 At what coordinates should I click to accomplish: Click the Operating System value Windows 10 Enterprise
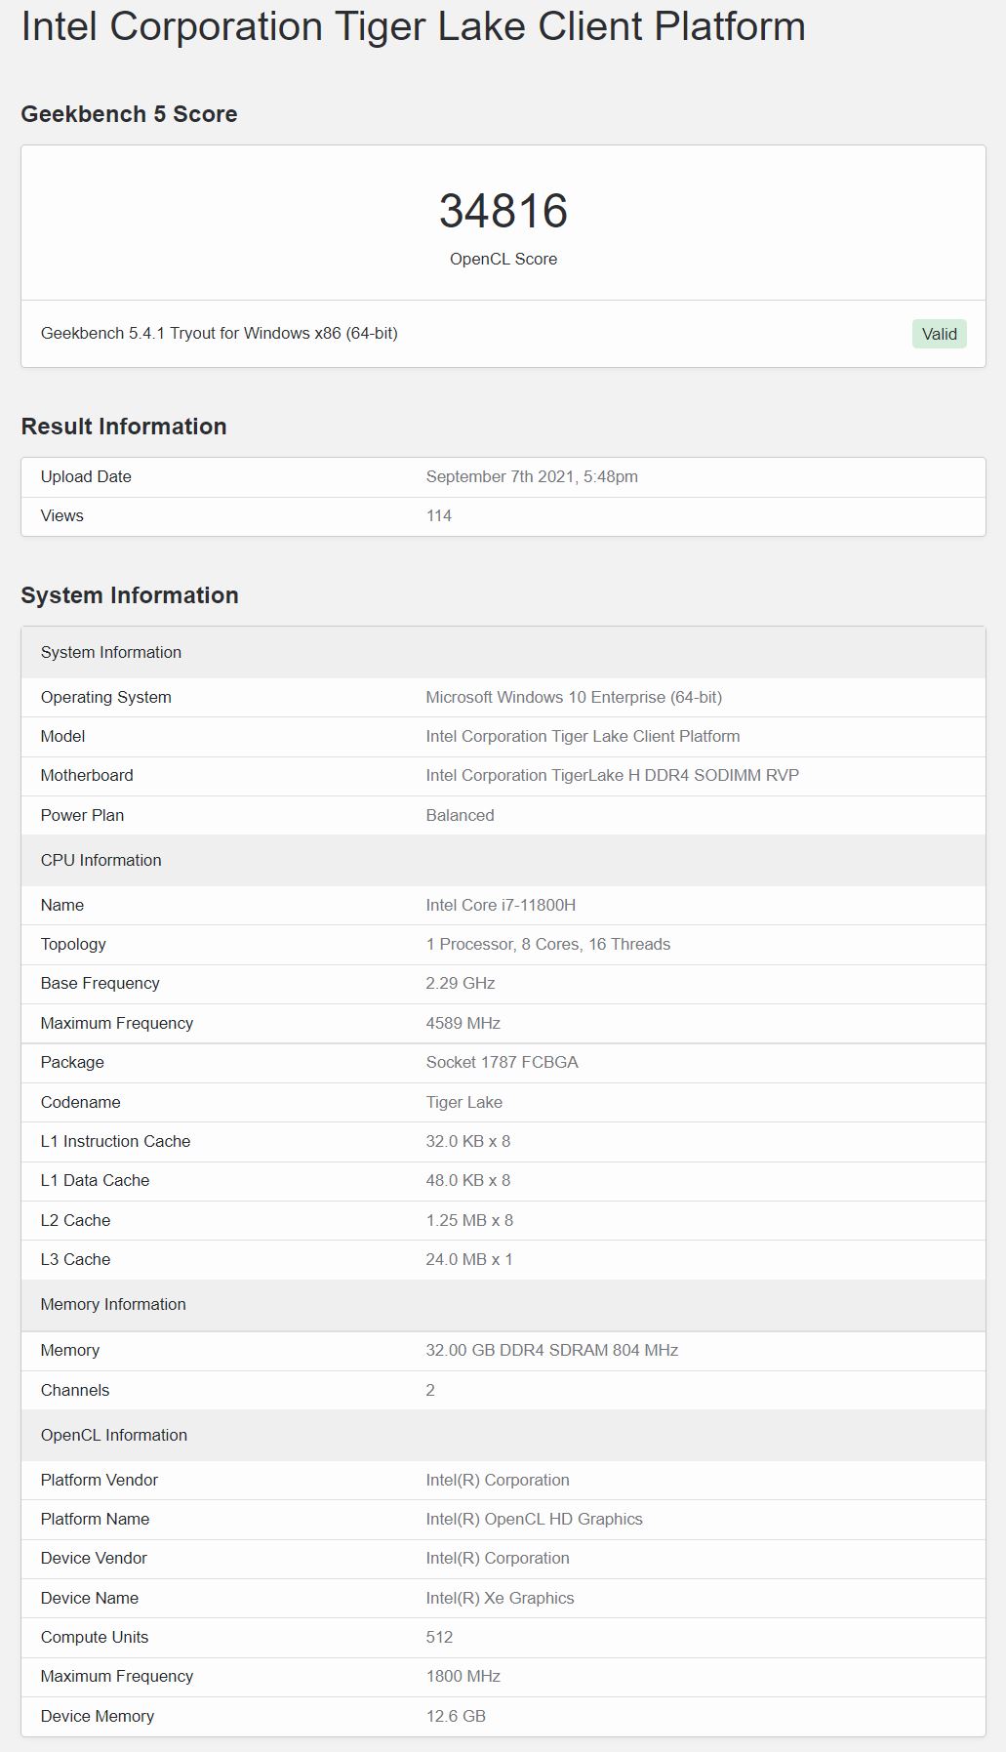(x=574, y=697)
